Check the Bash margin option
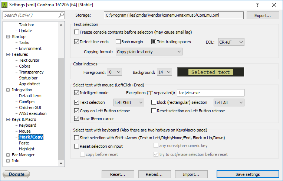The width and height of the screenshot is (283, 181). [x=118, y=42]
